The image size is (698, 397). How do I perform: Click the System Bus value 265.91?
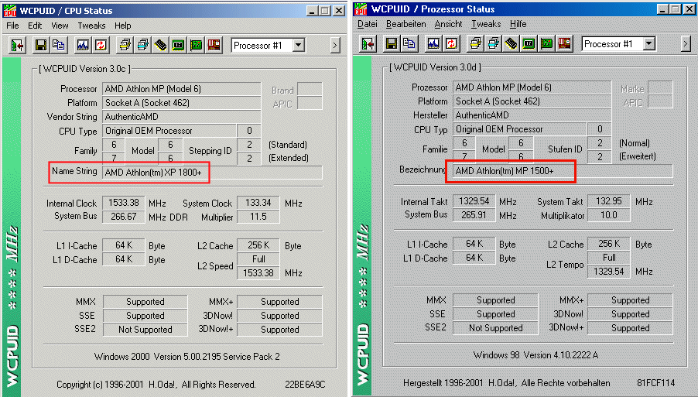tap(474, 215)
